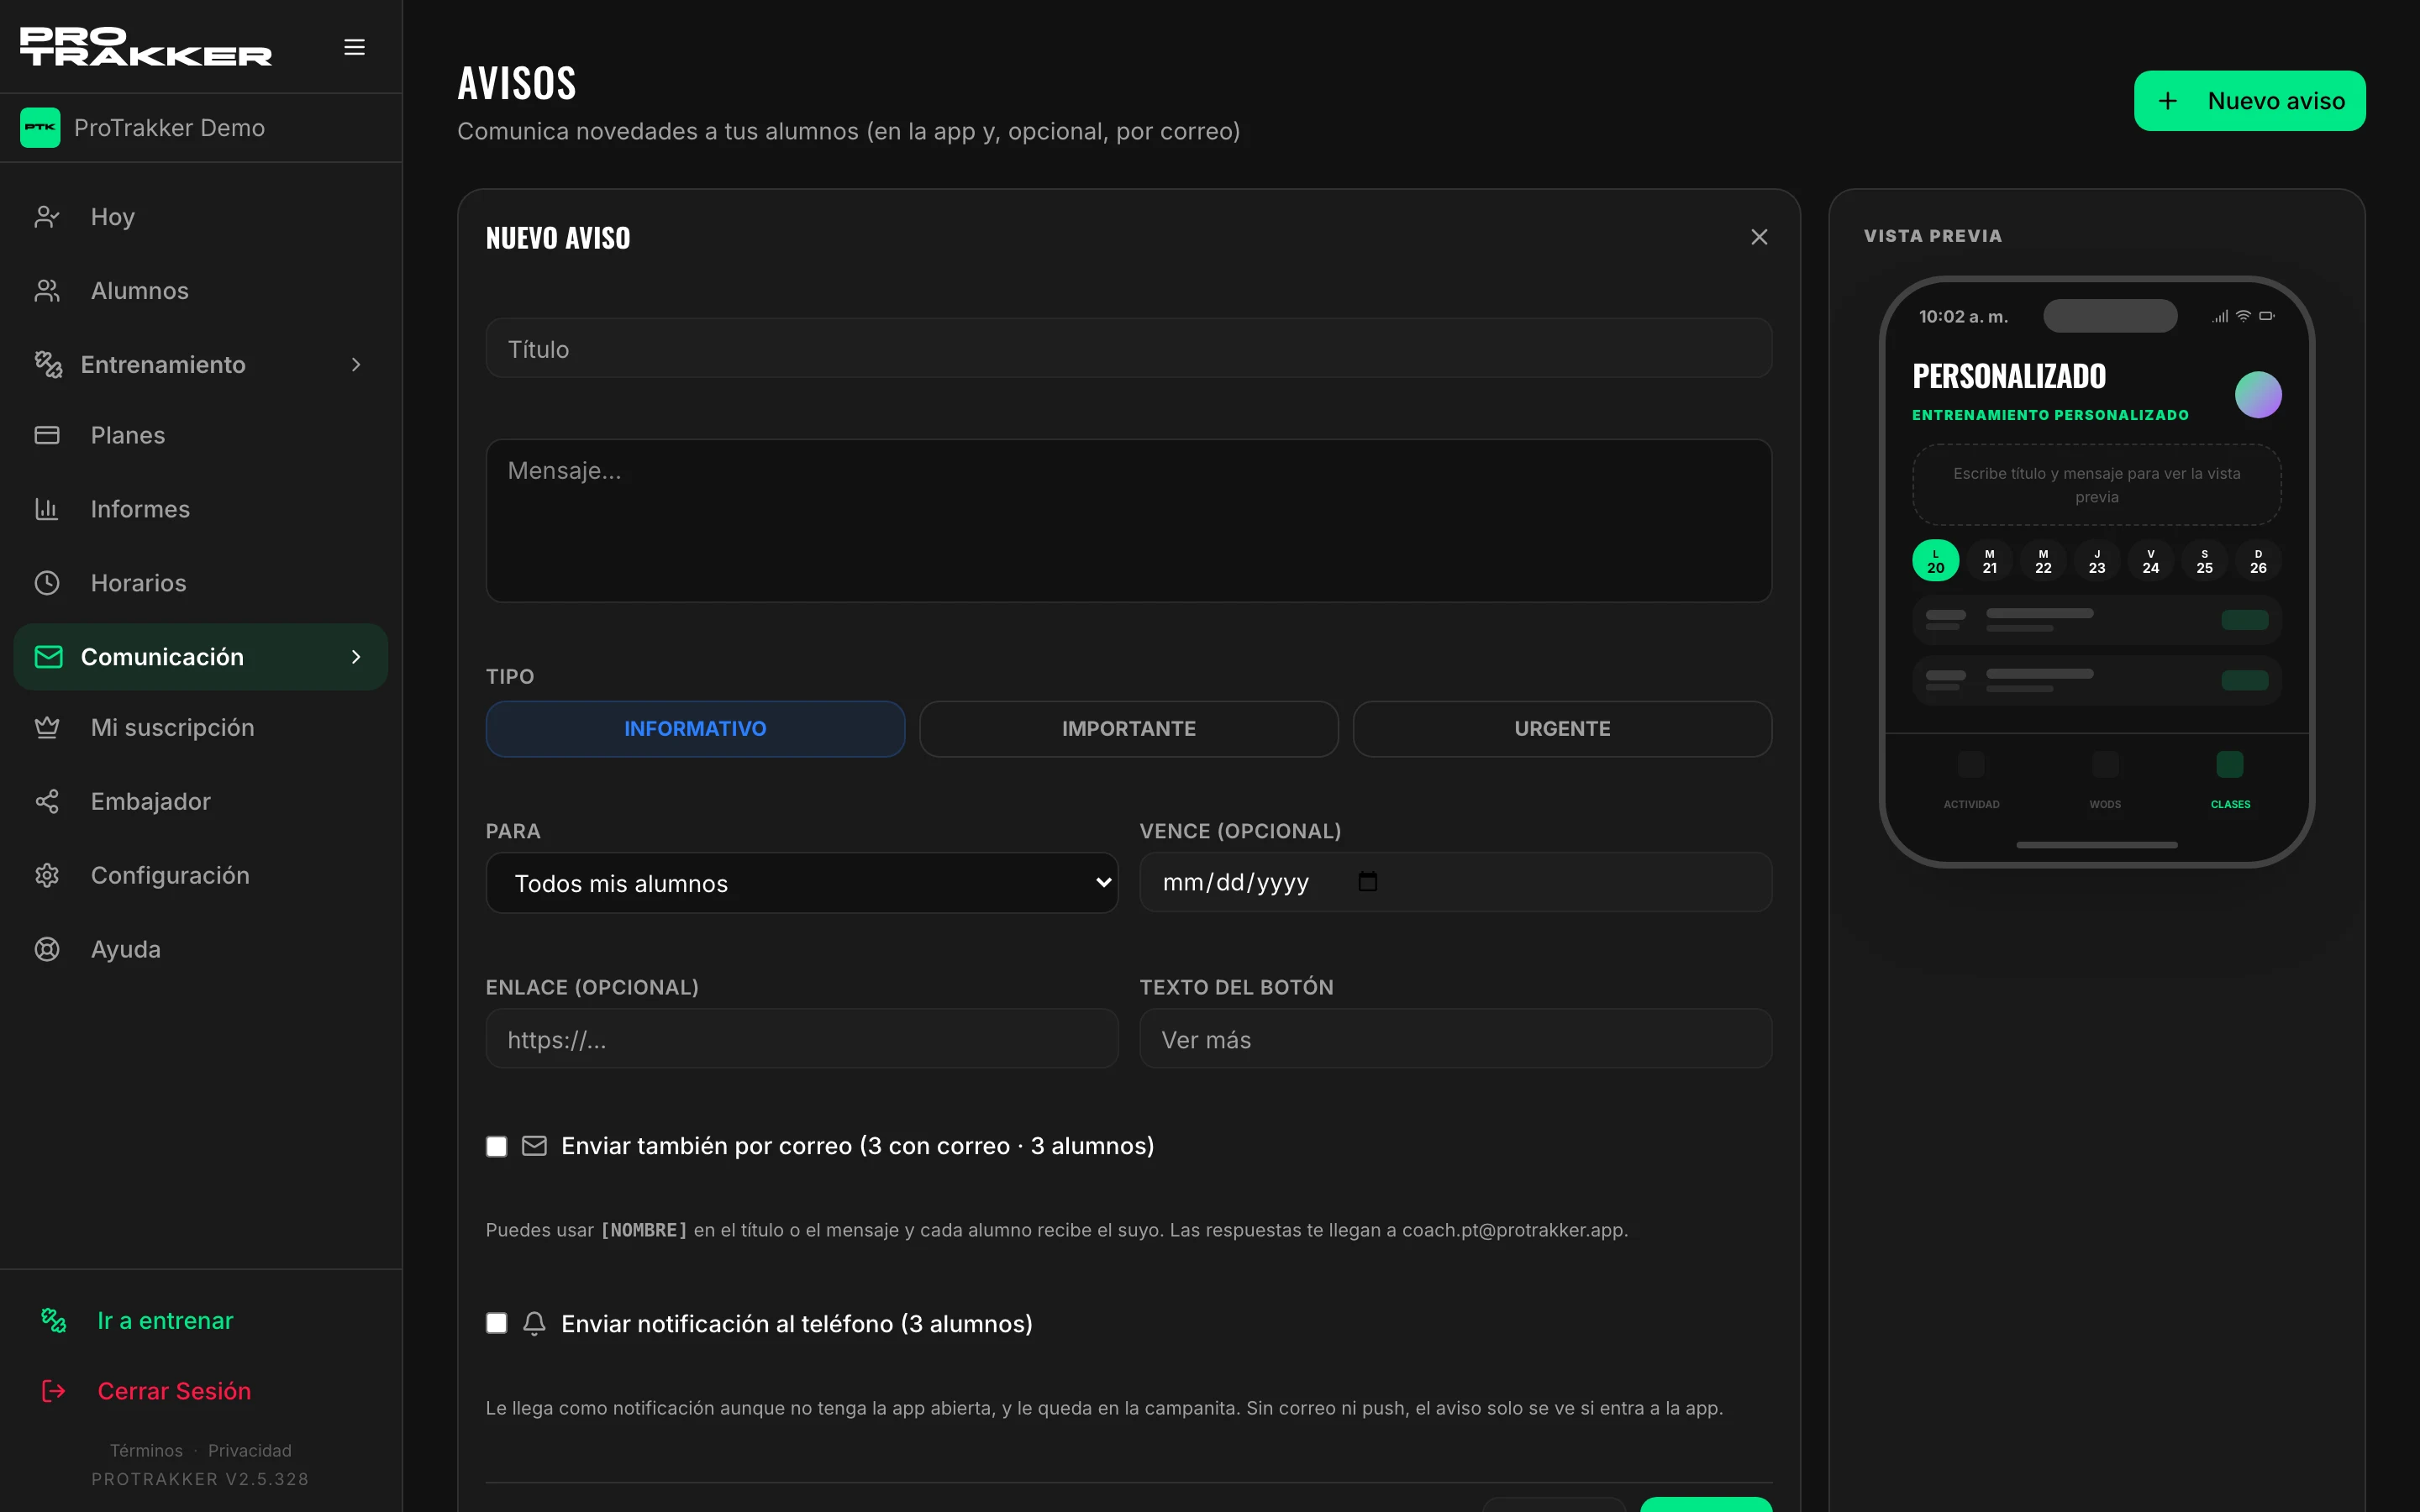Click the Nuevo aviso button
The image size is (2420, 1512).
(2249, 101)
